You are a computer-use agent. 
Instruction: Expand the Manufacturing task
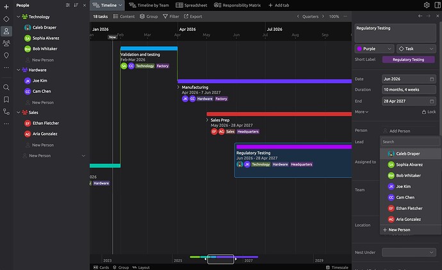pos(179,87)
